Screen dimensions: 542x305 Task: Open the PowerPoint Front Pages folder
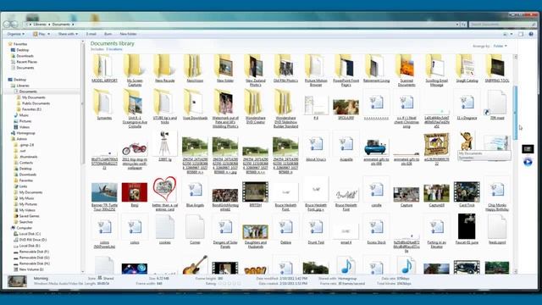coord(346,70)
